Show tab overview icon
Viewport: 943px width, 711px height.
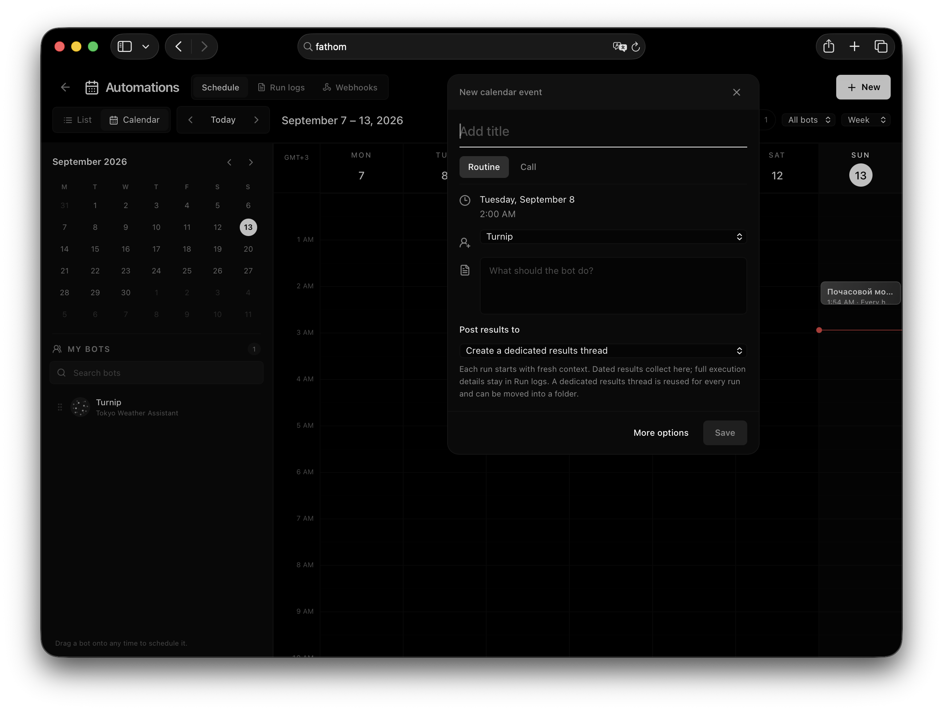coord(881,46)
